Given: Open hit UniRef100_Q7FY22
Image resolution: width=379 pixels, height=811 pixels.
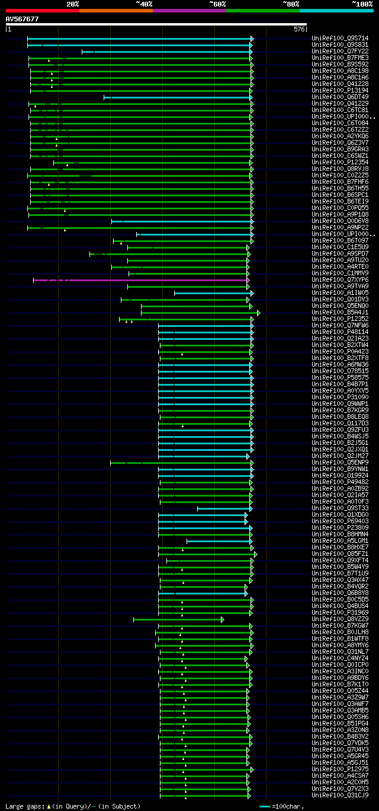Looking at the screenshot, I should tap(339, 52).
